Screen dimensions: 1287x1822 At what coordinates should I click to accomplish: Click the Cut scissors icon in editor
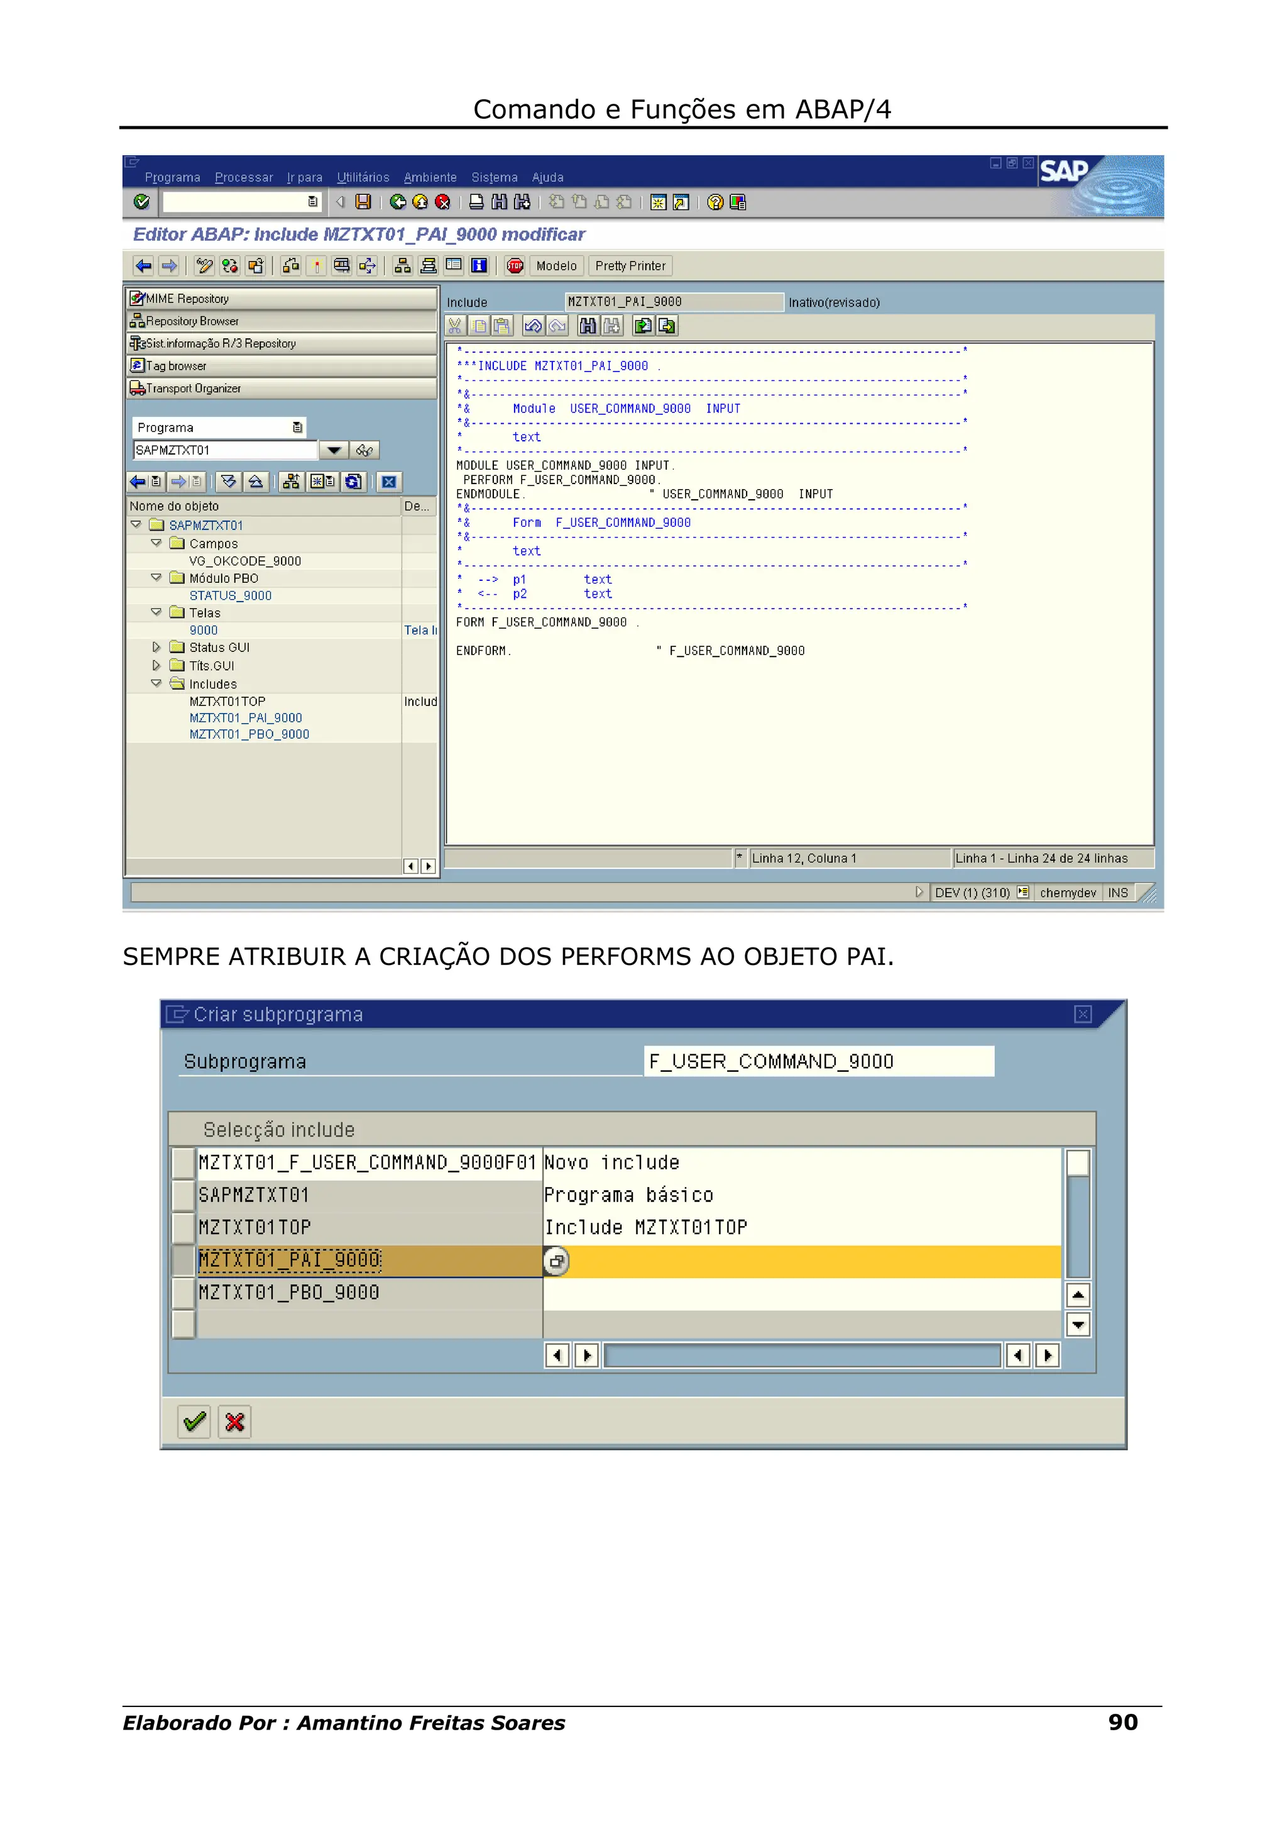[x=454, y=326]
